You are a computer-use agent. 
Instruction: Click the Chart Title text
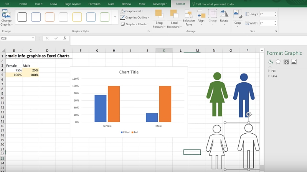129,72
